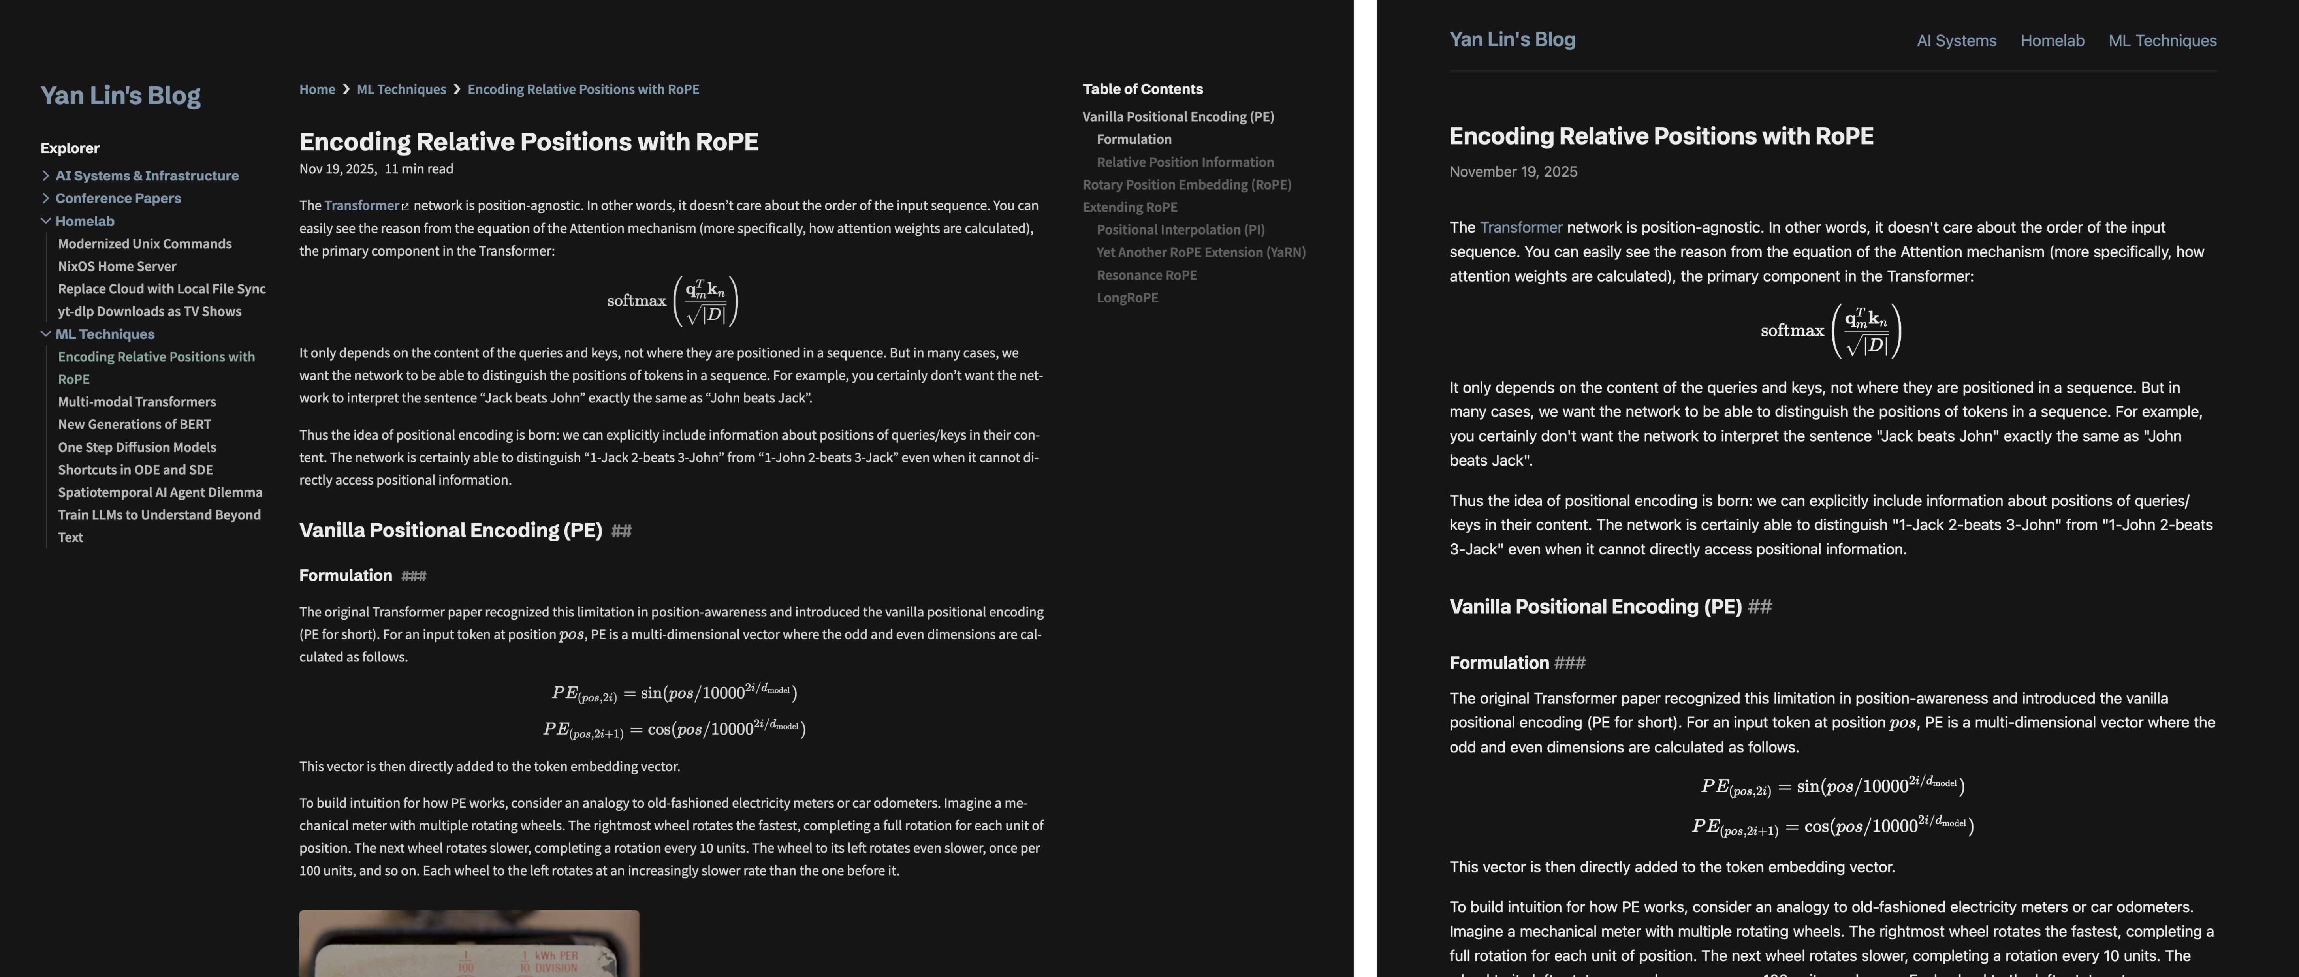
Task: Click the ### anchor beside Formulation, right page
Action: [1569, 663]
